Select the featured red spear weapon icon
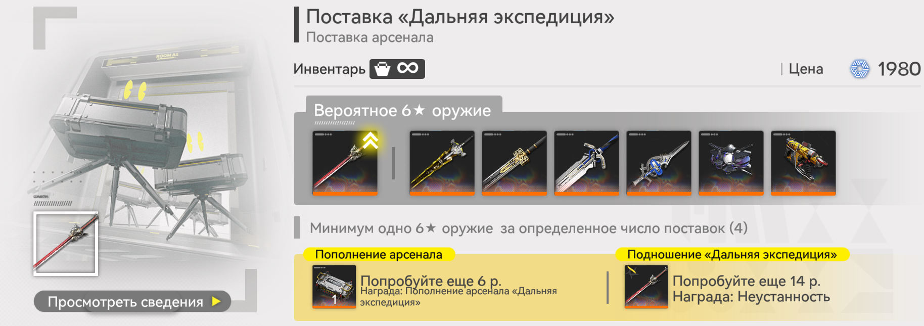The height and width of the screenshot is (326, 924). coord(345,163)
